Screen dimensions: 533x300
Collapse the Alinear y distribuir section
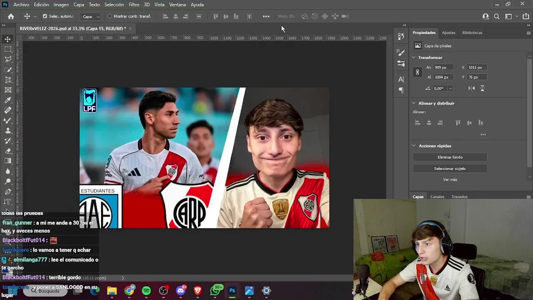[x=413, y=103]
